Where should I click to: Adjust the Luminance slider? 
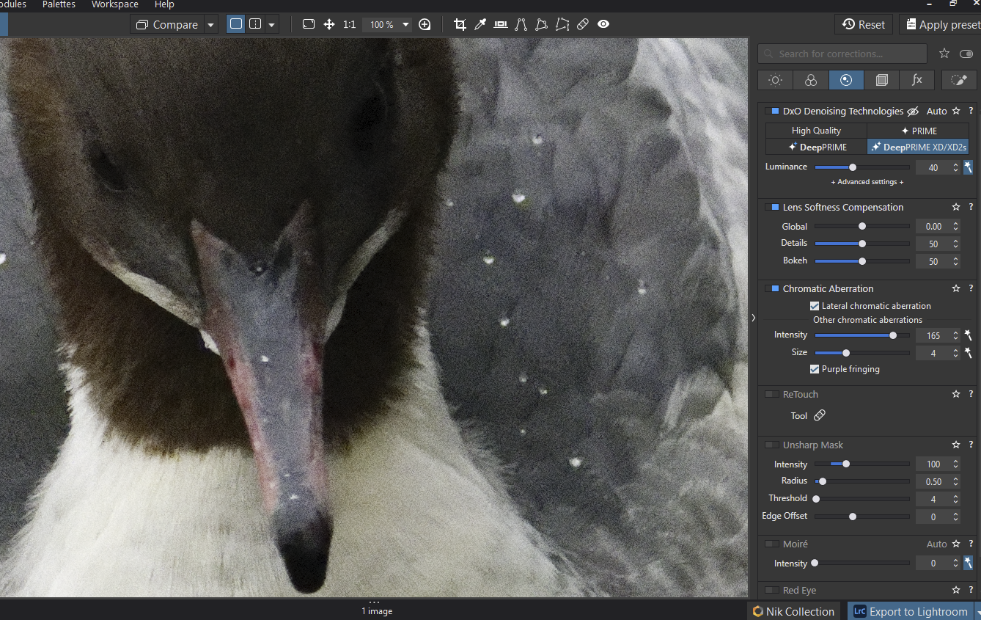click(x=862, y=167)
